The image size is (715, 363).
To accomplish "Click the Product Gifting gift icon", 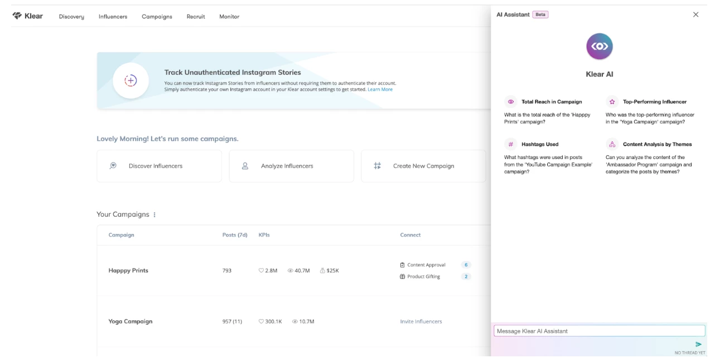I will click(x=403, y=277).
